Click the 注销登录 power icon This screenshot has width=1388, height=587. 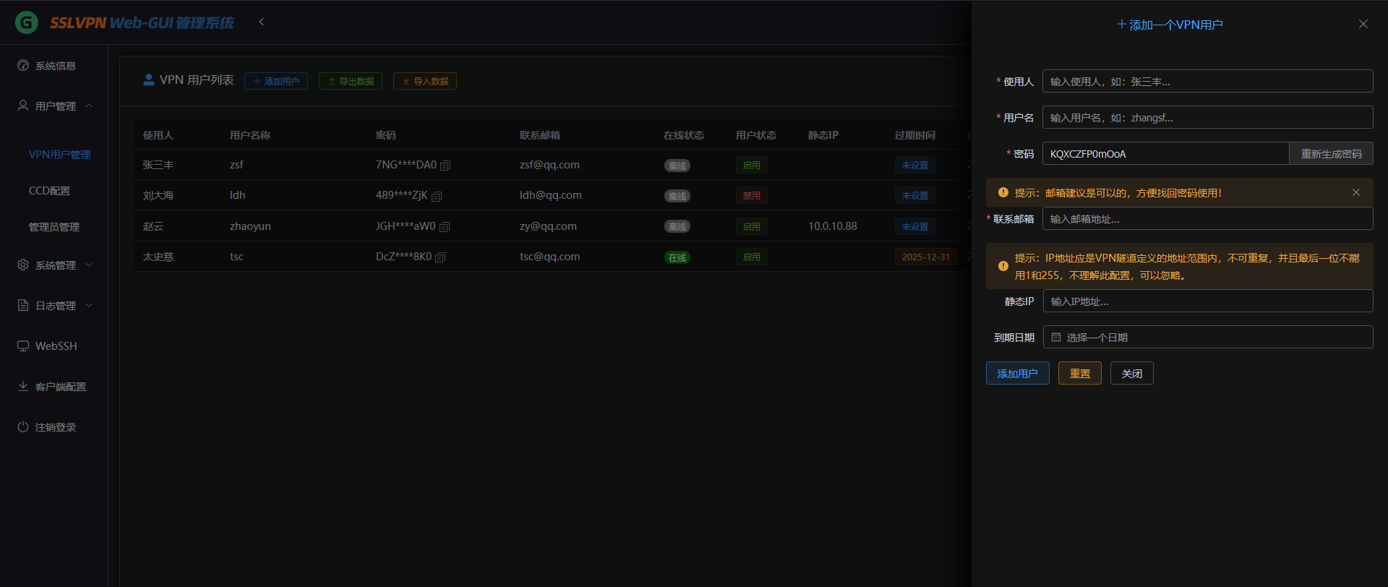(x=23, y=427)
